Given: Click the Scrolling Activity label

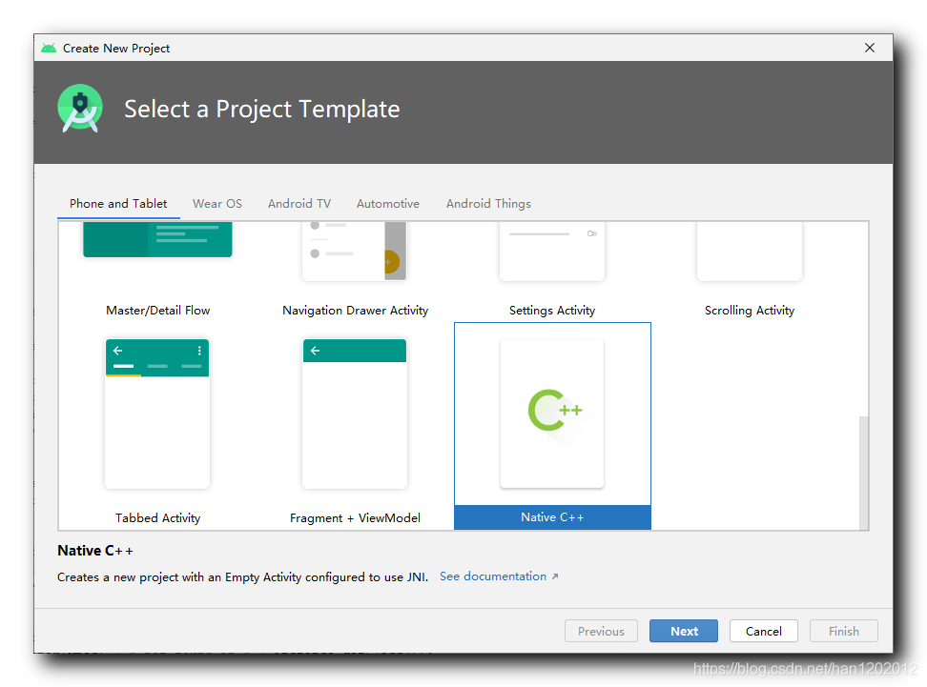Looking at the screenshot, I should pos(749,310).
